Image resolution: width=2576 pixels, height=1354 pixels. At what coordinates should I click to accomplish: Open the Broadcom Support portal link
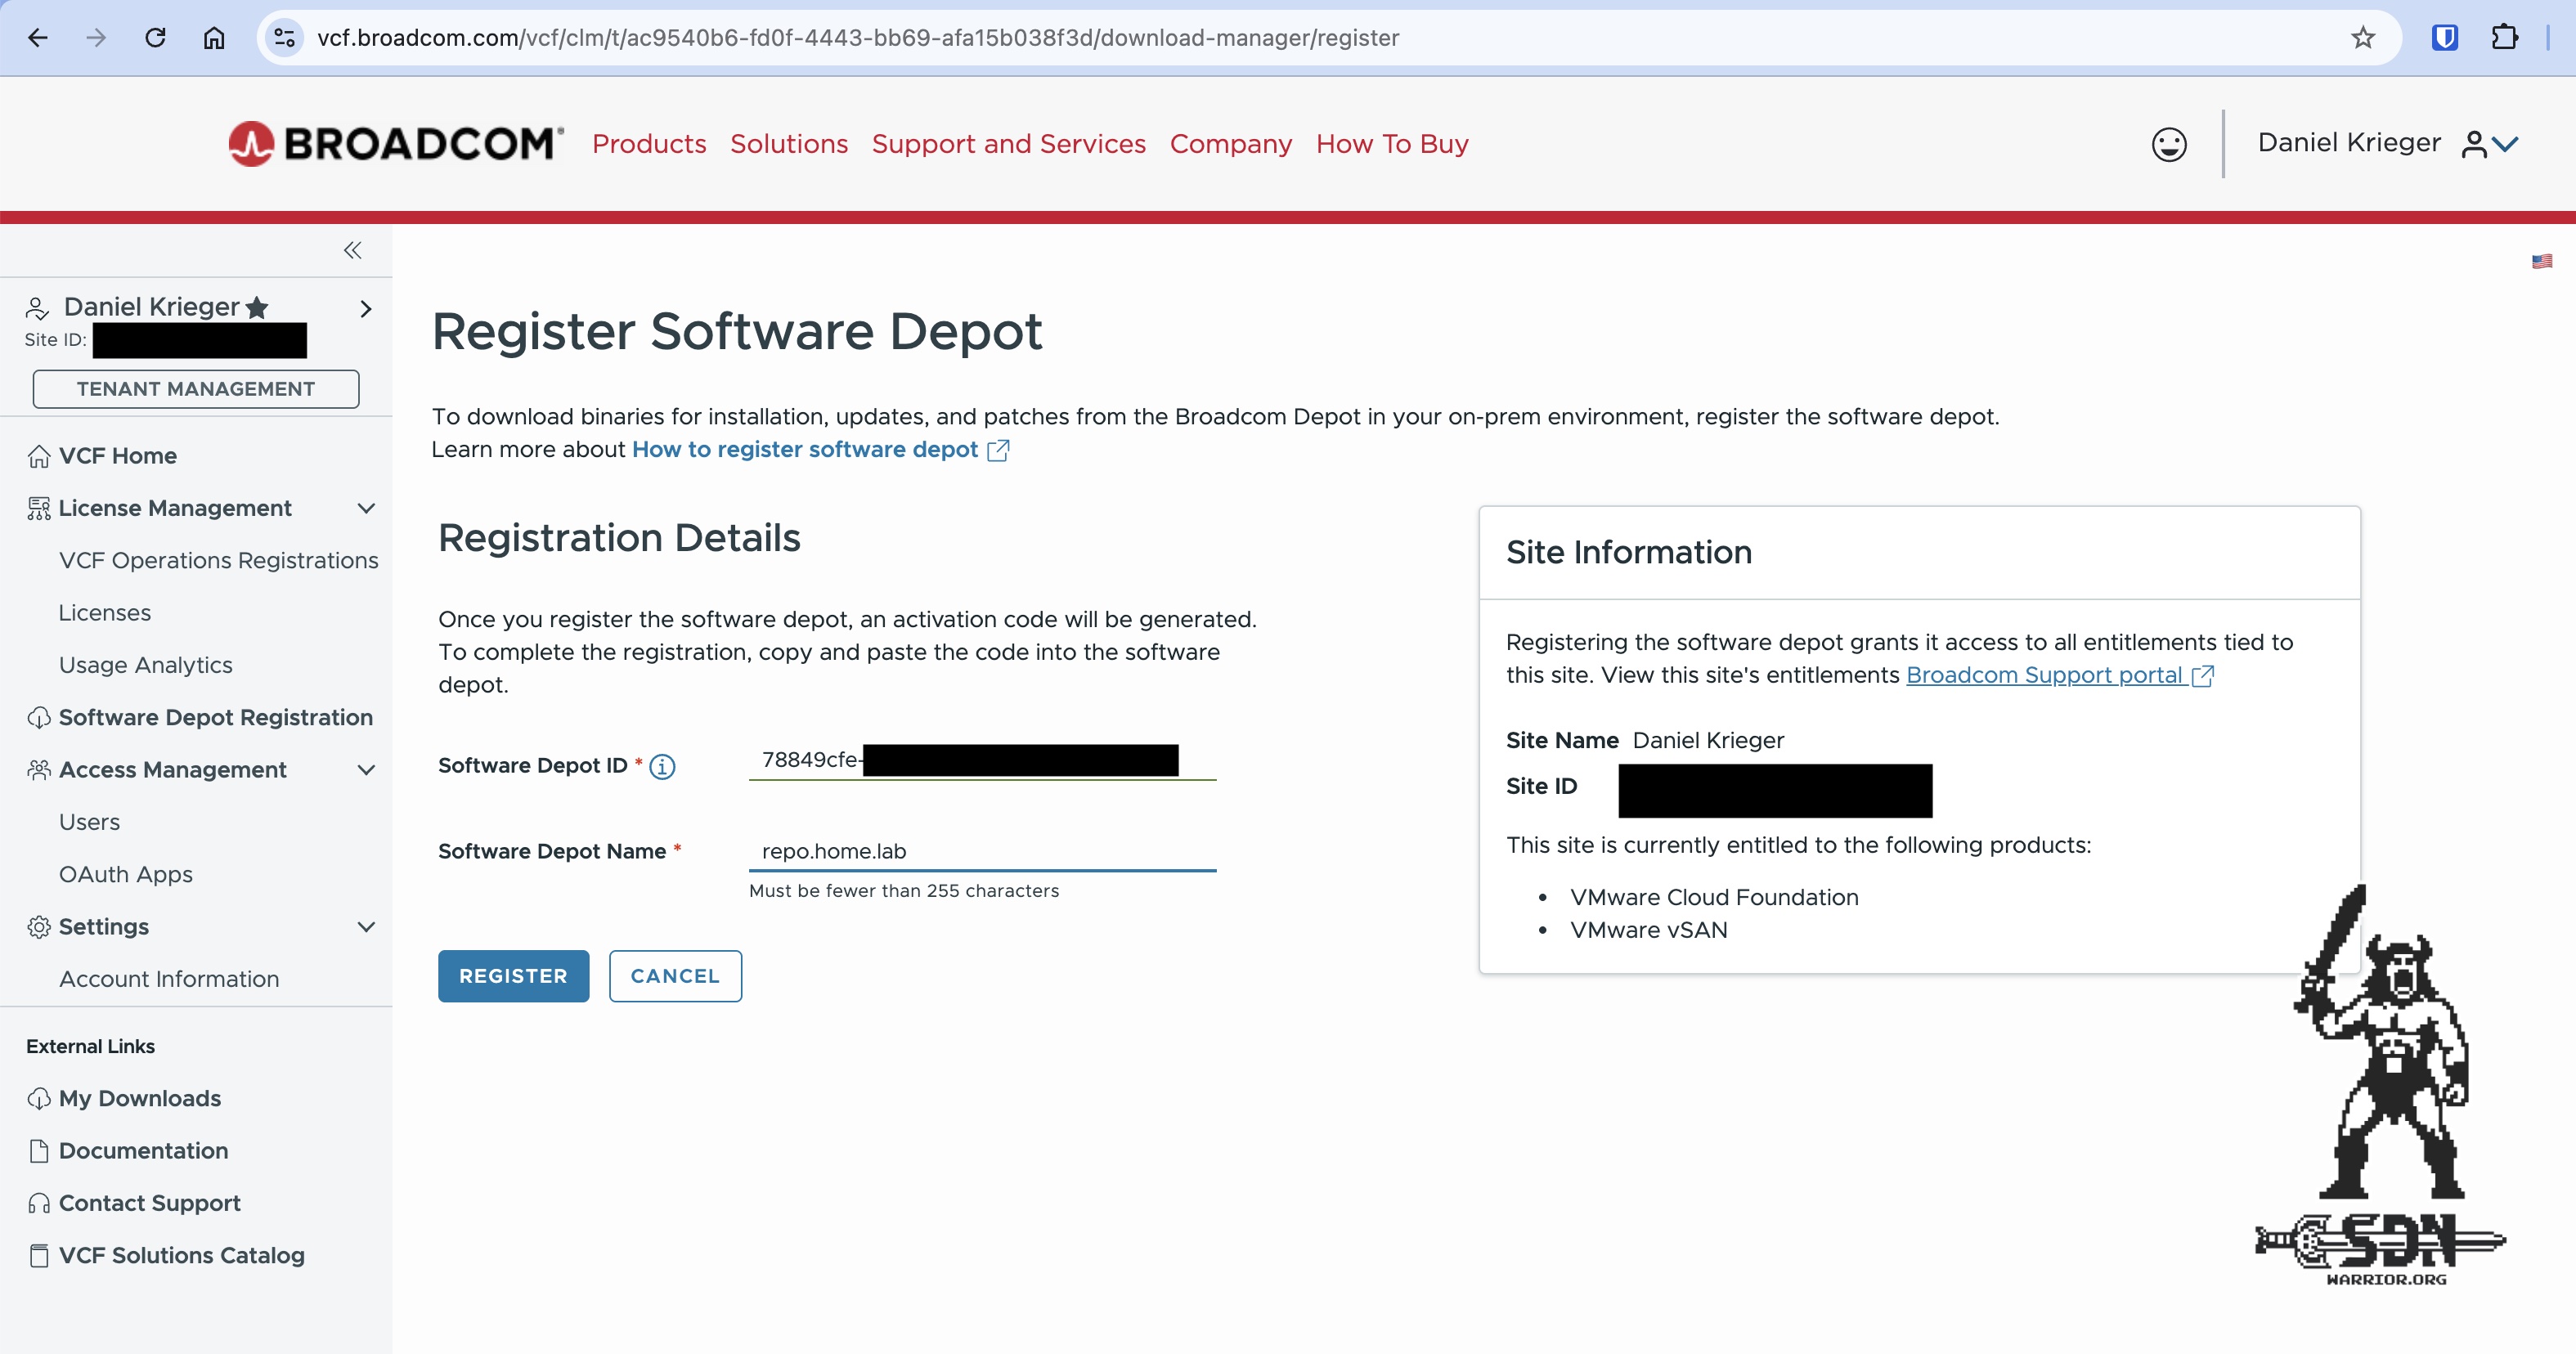tap(2060, 676)
